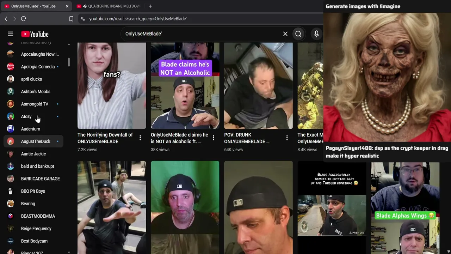Click the 64K views text
This screenshot has height=254, width=451.
point(233,150)
